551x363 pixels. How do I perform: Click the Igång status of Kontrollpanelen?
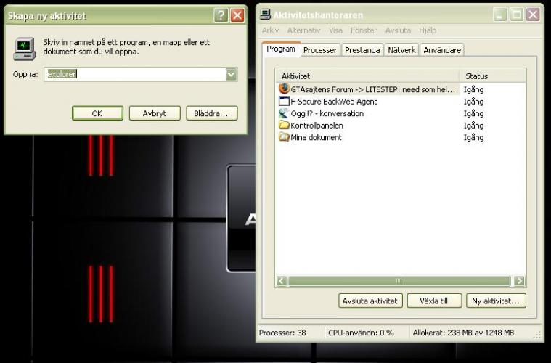474,126
